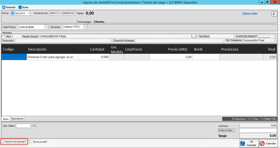Click the person icon beside Obtener Saldo

click(x=274, y=14)
